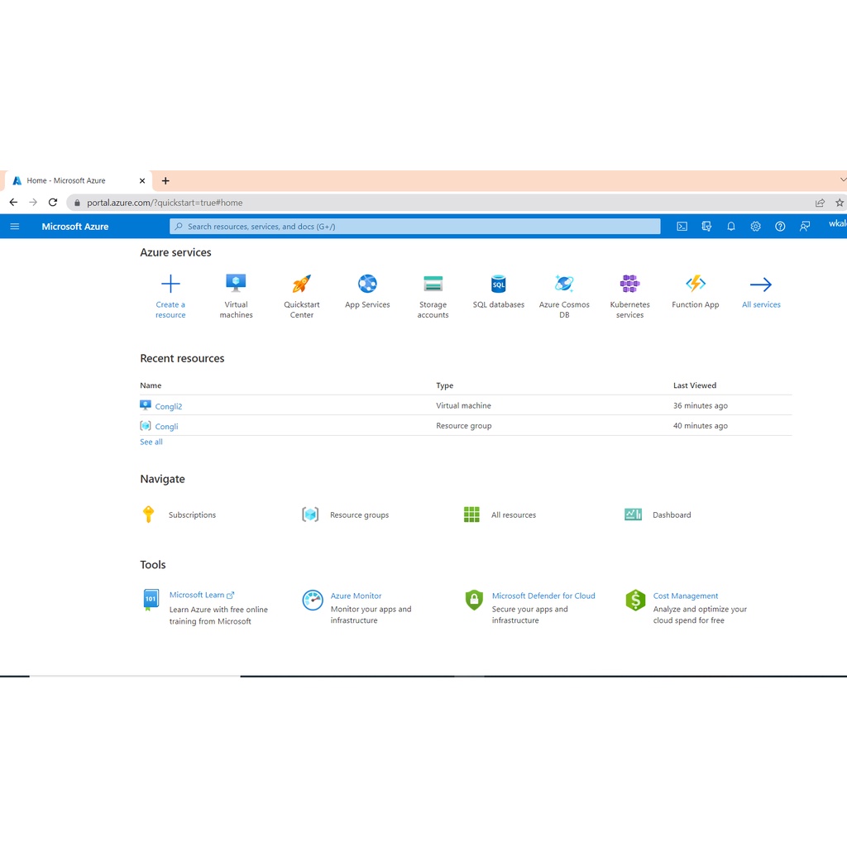Focus the Search resources, services, and docs box
847x847 pixels.
pyautogui.click(x=415, y=227)
